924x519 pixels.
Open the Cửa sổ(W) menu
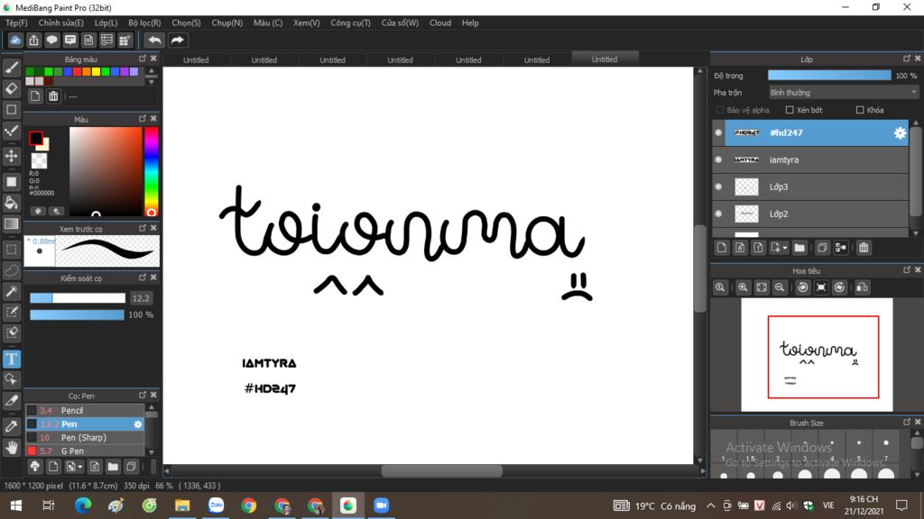pyautogui.click(x=400, y=23)
